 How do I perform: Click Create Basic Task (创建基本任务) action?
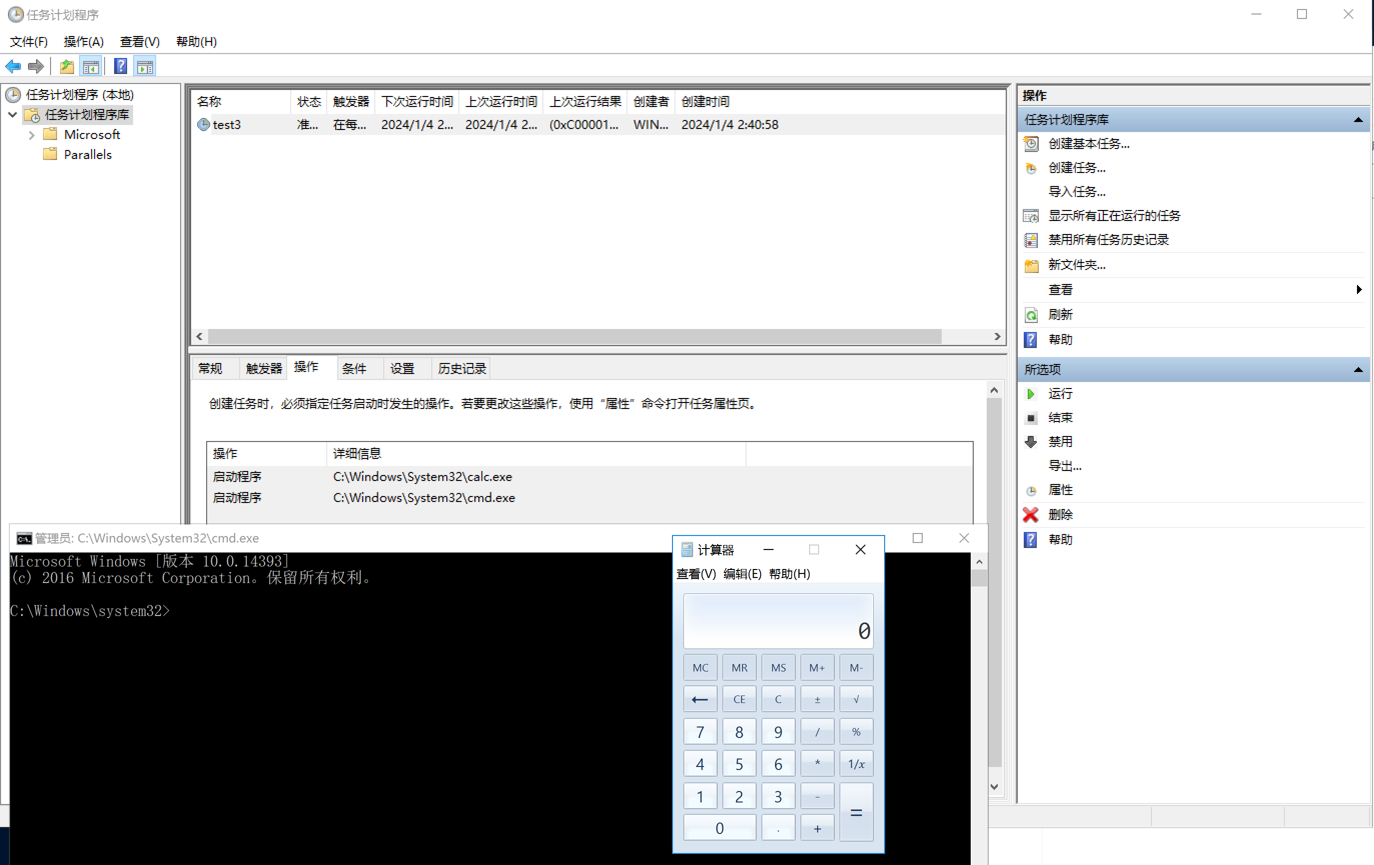[1088, 143]
